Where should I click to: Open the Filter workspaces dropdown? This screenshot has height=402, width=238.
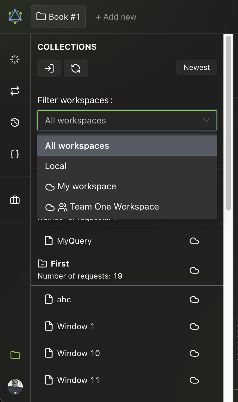127,120
